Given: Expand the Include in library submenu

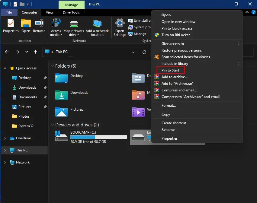Looking at the screenshot, I should point(197,64).
